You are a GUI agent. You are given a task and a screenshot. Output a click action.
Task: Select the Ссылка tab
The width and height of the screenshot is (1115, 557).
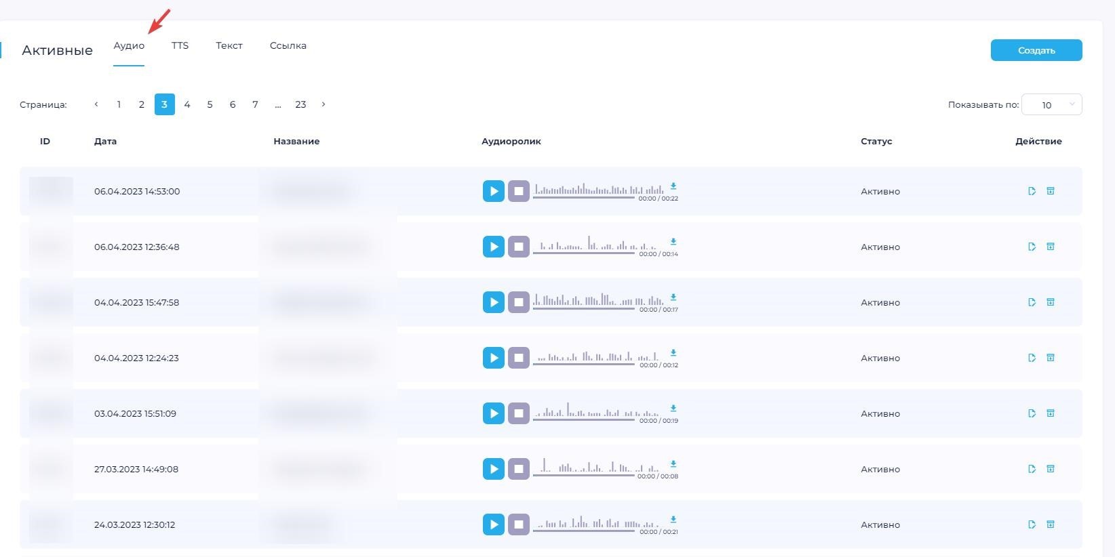click(288, 45)
